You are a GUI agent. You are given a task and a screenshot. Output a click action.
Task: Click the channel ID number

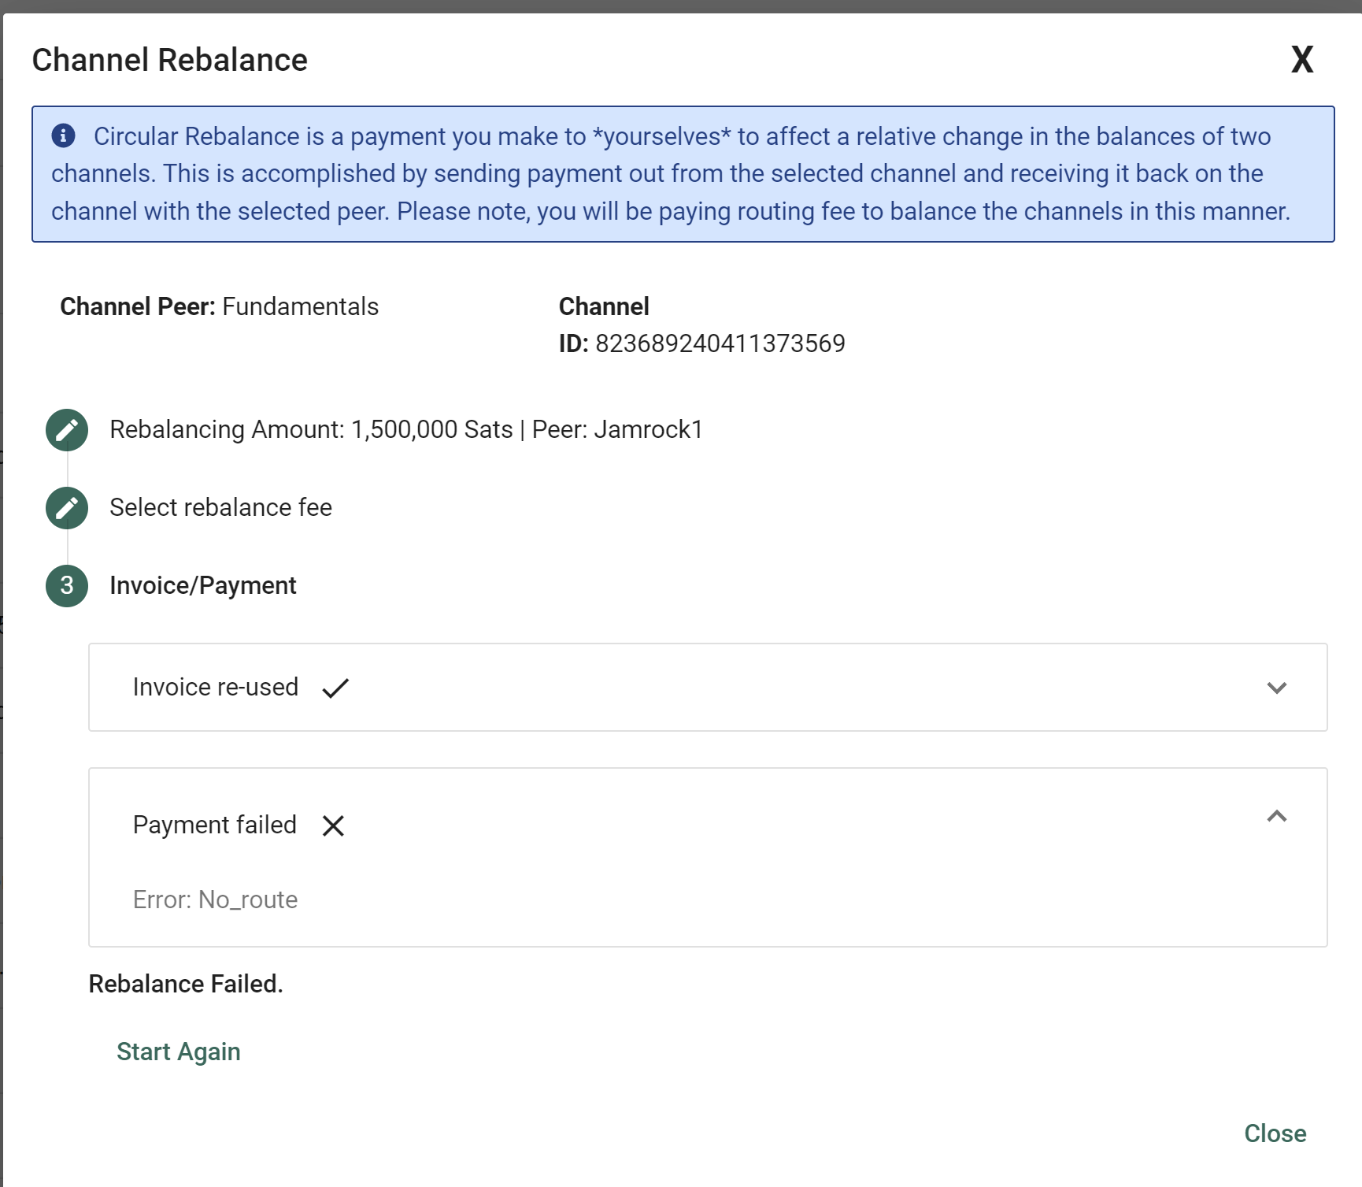[x=720, y=344]
